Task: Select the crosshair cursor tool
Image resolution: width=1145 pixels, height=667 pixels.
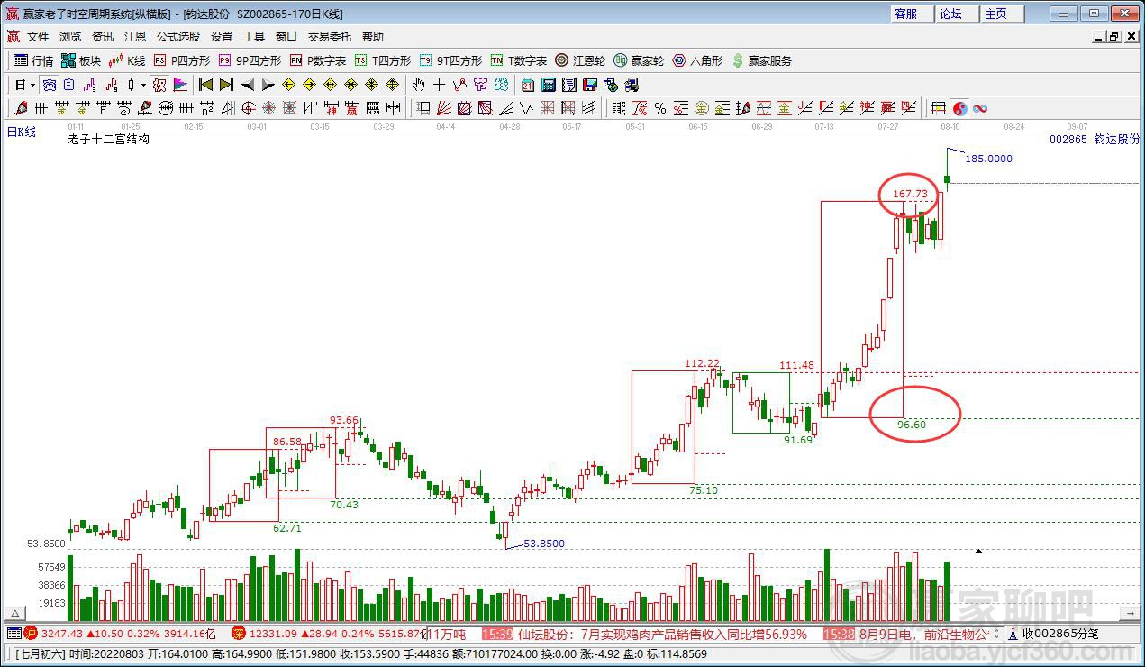Action: click(x=439, y=85)
